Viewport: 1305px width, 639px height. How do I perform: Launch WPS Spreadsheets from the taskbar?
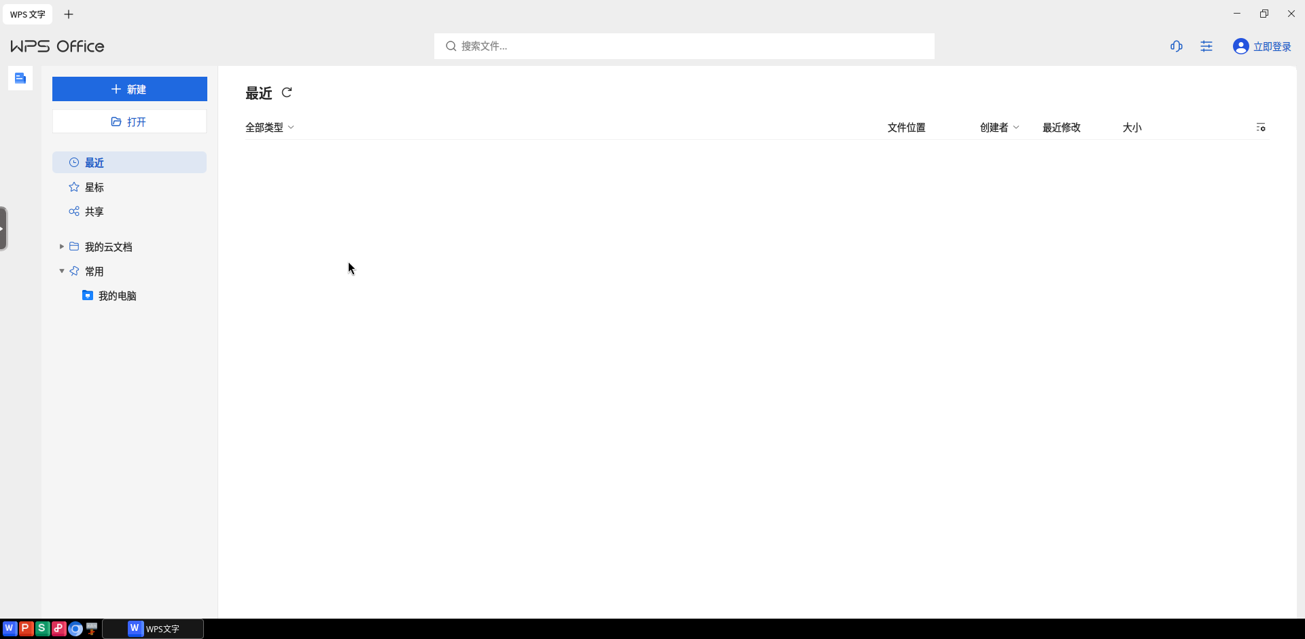(x=42, y=628)
